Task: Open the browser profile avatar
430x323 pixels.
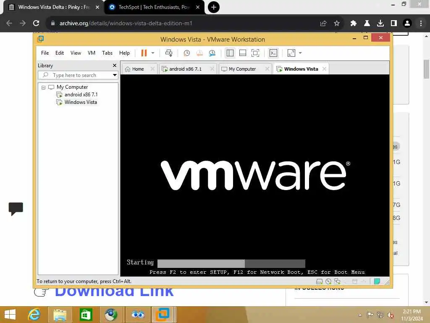Action: tap(407, 24)
